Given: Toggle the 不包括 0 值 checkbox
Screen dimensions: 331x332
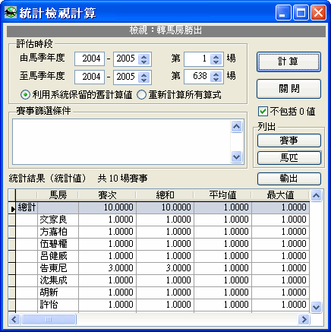Looking at the screenshot, I should click(x=263, y=112).
